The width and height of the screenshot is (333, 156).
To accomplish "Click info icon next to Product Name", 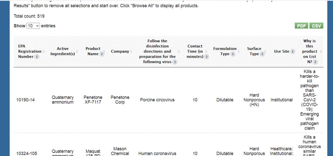I will click(102, 54).
